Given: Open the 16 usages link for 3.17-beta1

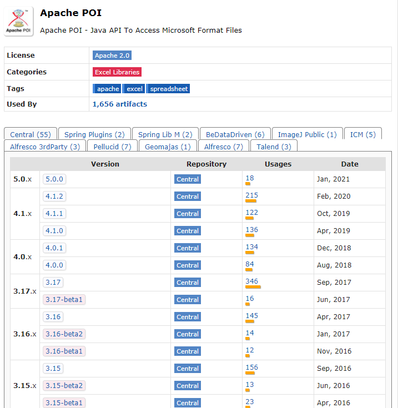Looking at the screenshot, I should tap(249, 299).
